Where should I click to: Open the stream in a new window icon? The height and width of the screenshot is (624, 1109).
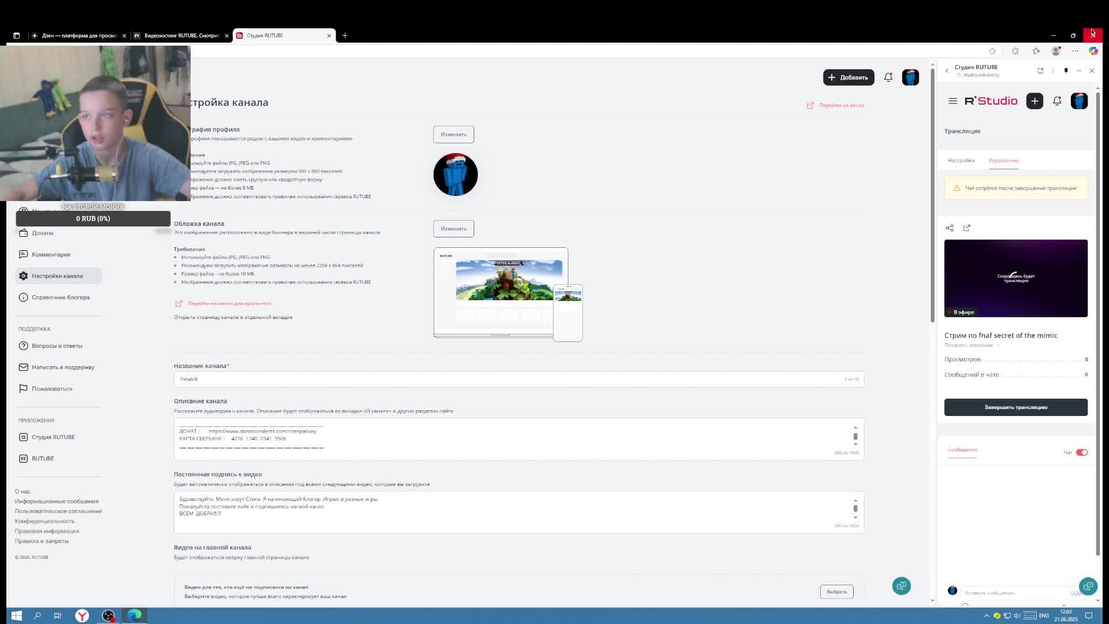click(967, 228)
